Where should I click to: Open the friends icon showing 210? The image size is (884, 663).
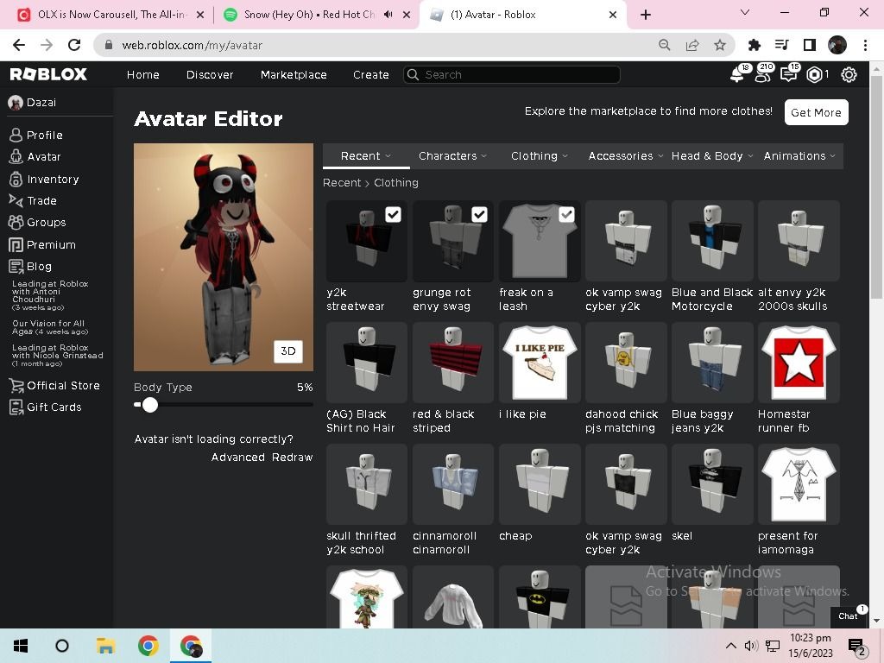(763, 75)
